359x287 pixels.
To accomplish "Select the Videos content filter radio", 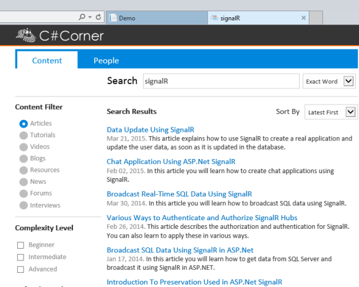I will [24, 147].
